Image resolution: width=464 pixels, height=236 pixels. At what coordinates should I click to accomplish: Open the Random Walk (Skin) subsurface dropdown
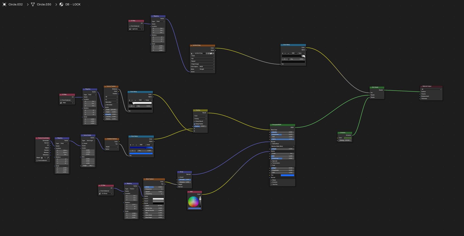click(x=282, y=146)
